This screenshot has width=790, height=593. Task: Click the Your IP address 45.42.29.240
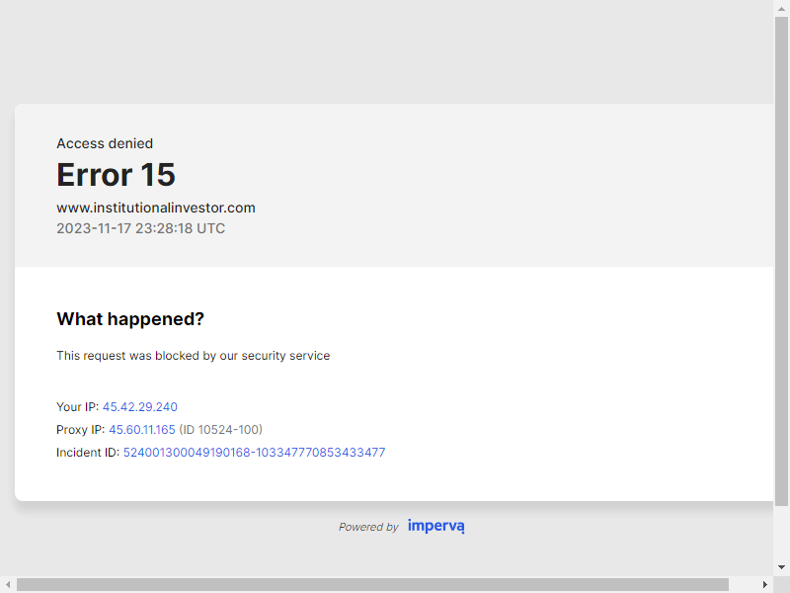[x=140, y=407]
